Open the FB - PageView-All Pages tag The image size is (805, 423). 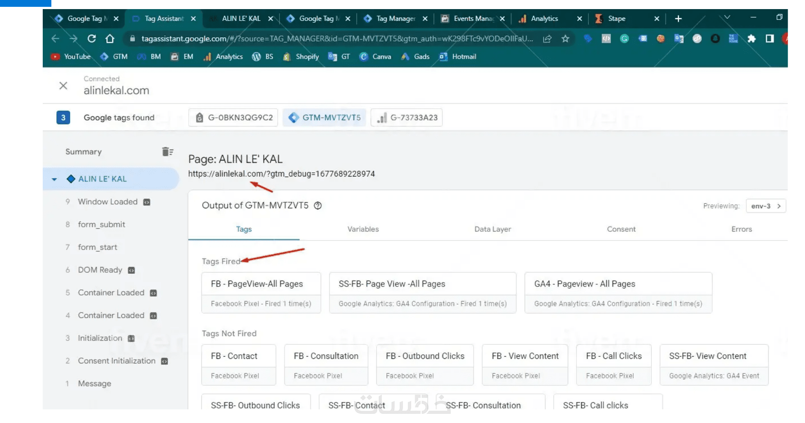[x=261, y=293]
